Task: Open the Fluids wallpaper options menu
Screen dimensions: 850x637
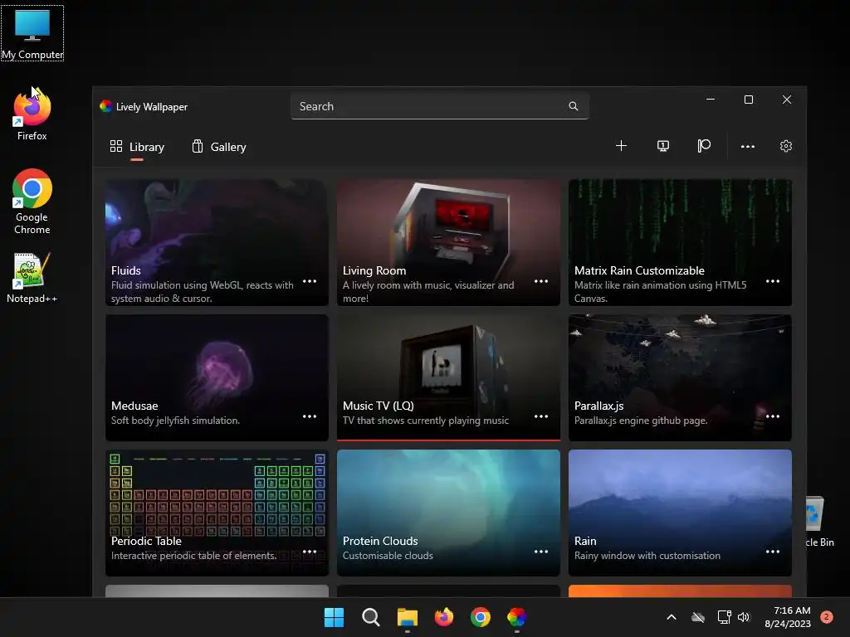Action: [x=310, y=281]
